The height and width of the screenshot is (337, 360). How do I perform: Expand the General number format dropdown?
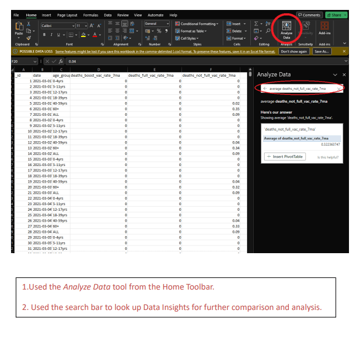[157, 24]
